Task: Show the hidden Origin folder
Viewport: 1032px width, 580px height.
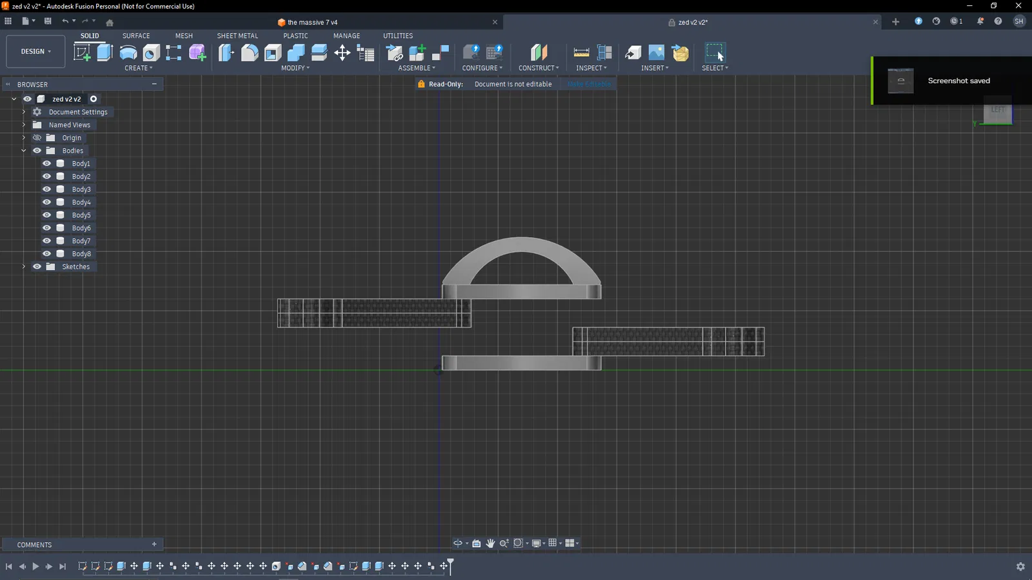Action: click(37, 138)
